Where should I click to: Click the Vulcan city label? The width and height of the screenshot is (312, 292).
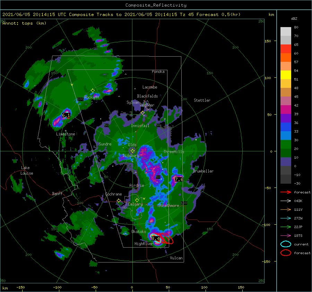coord(176,258)
